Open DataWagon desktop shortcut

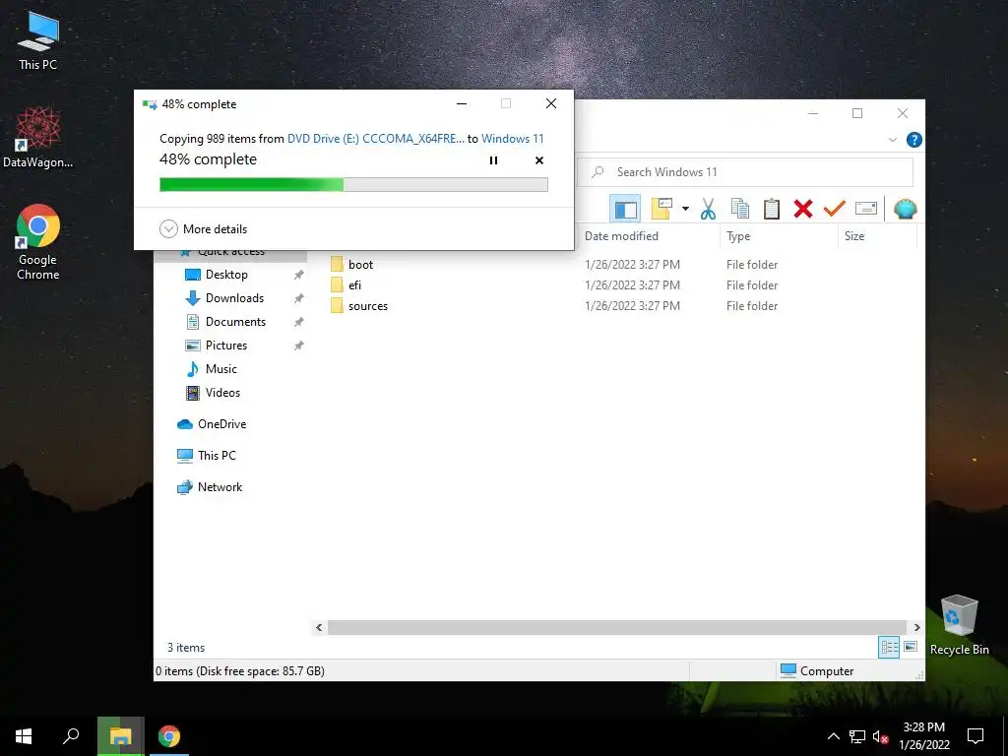tap(38, 137)
